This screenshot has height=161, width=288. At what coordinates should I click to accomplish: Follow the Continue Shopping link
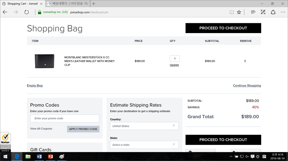(x=247, y=86)
